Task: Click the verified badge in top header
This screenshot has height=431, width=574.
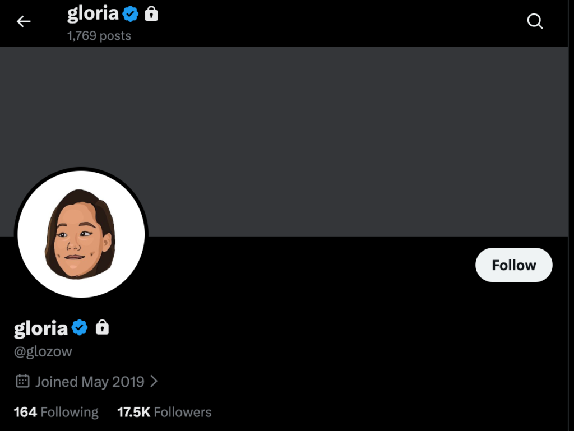Action: click(131, 15)
